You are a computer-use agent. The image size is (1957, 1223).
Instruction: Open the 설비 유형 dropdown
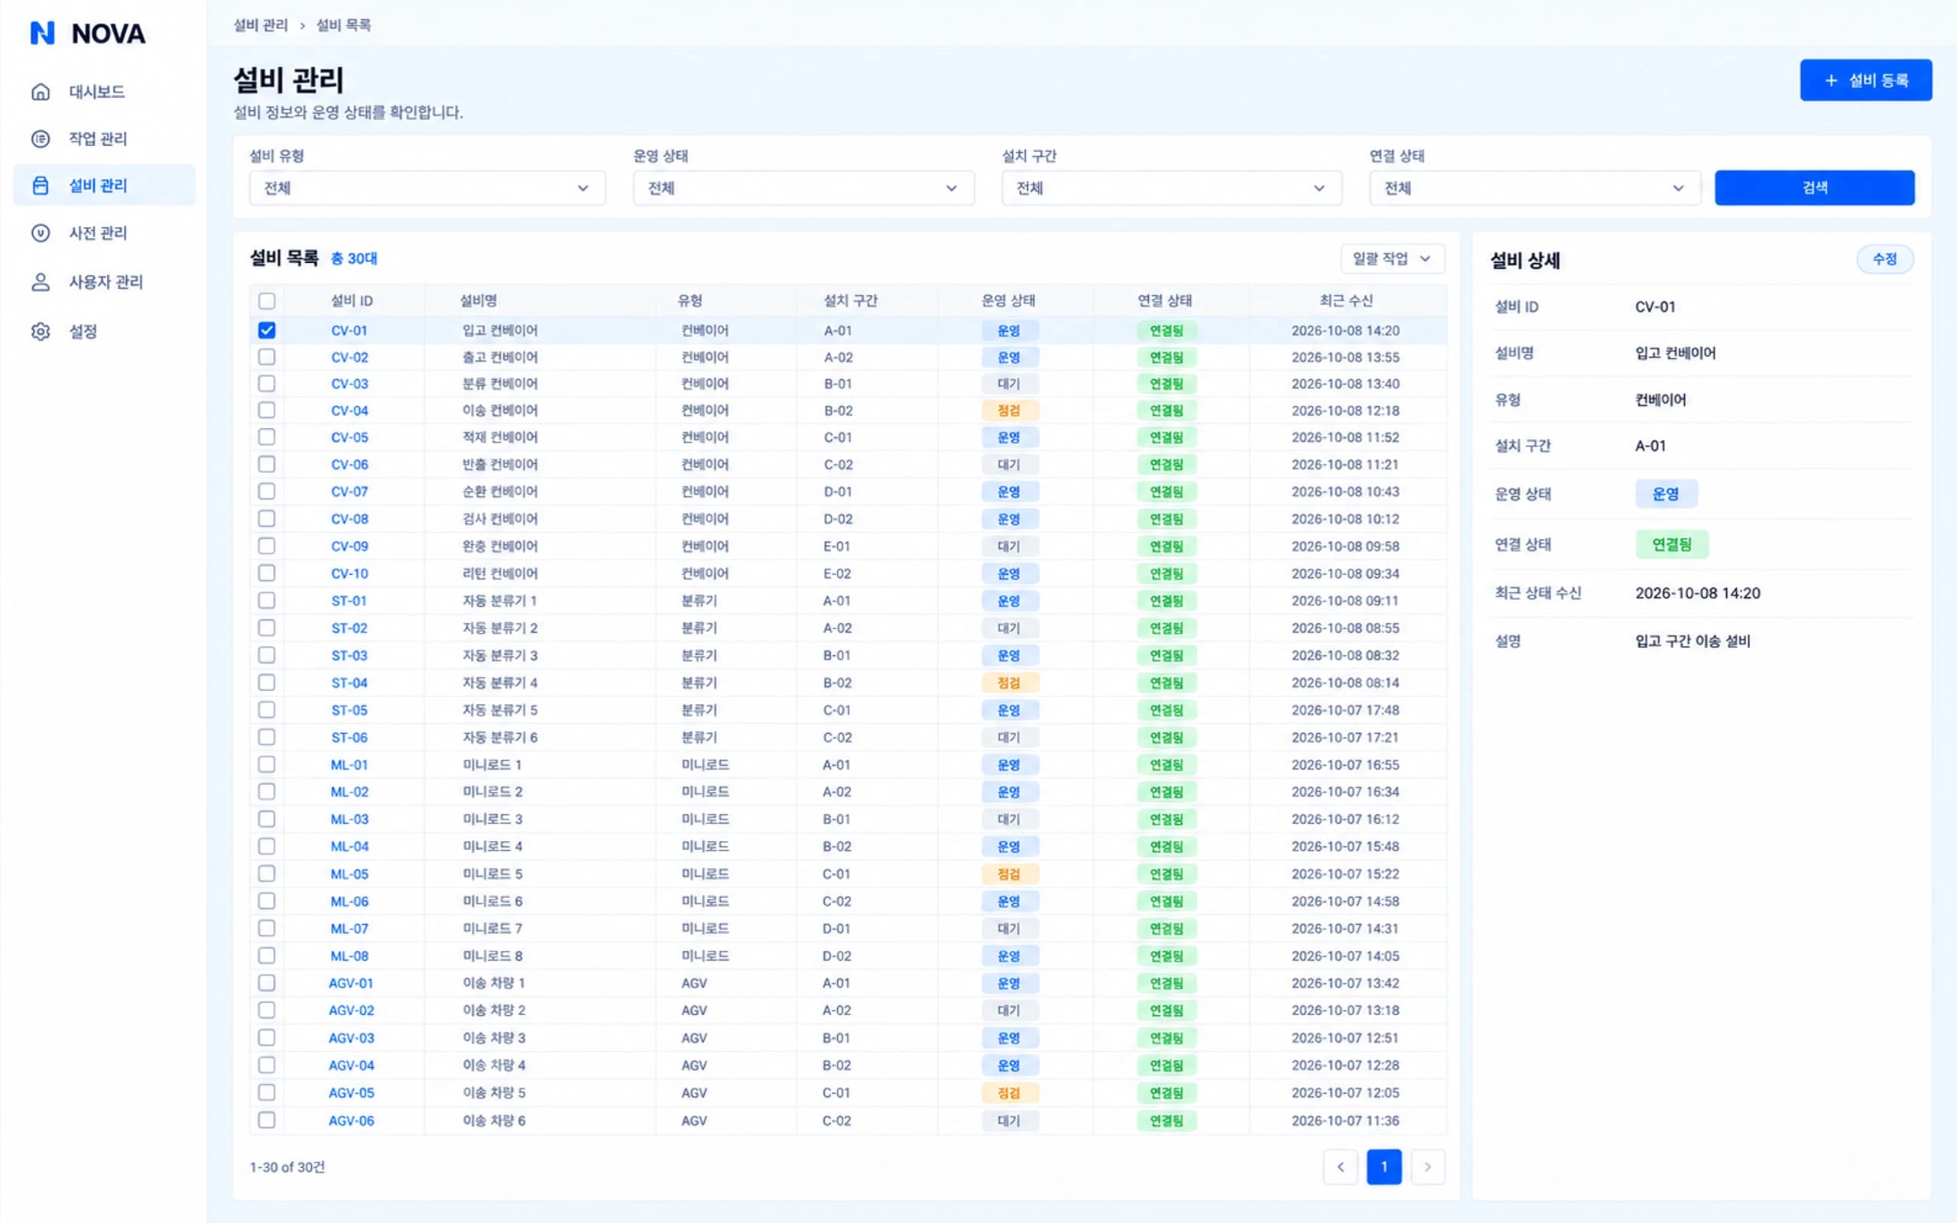coord(427,188)
